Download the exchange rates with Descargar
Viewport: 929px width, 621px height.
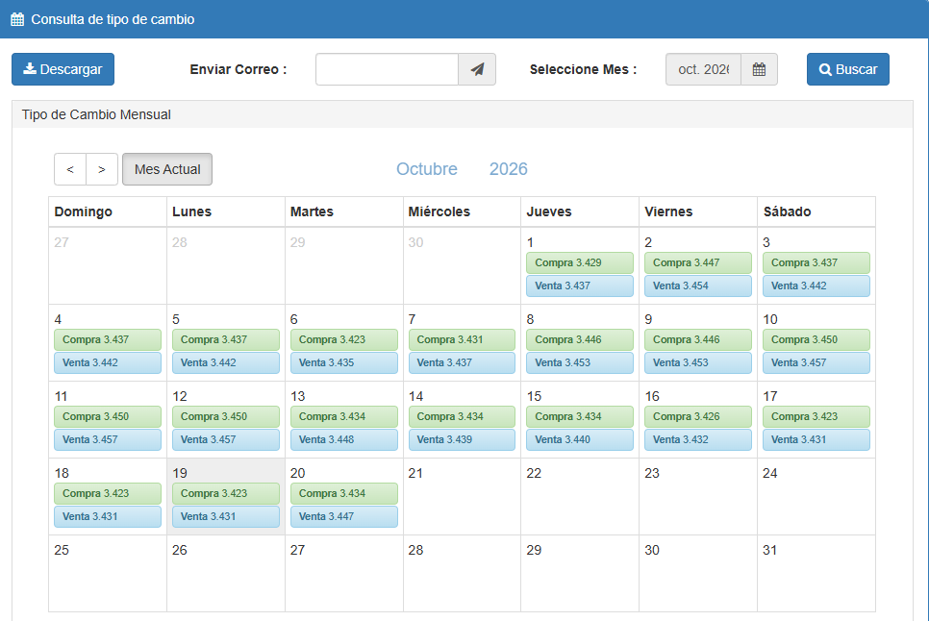pyautogui.click(x=63, y=69)
